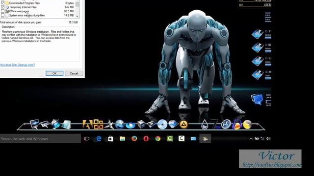314x176 pixels.
Task: Launch uTorrent icon in dock
Action: [226, 124]
